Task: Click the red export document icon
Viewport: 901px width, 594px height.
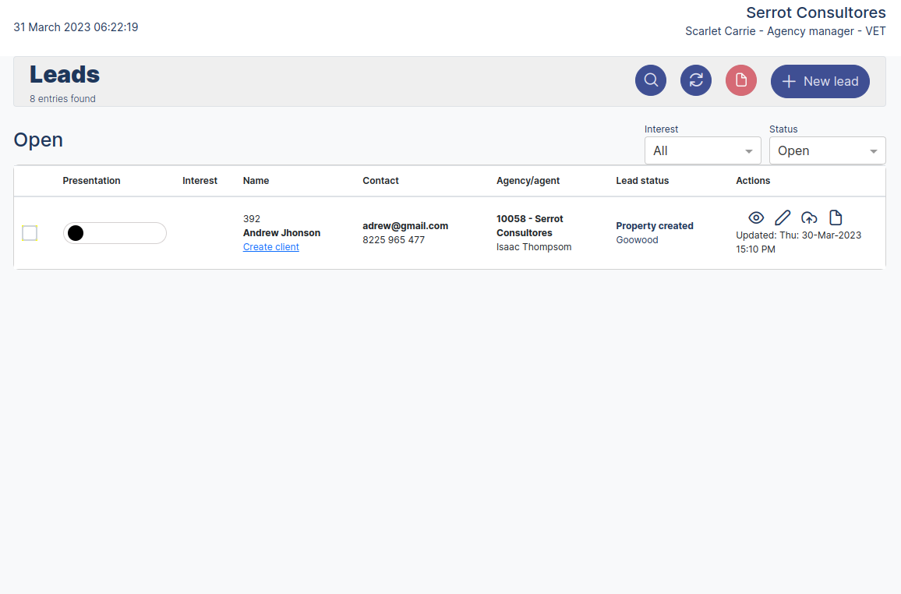Action: [x=741, y=80]
